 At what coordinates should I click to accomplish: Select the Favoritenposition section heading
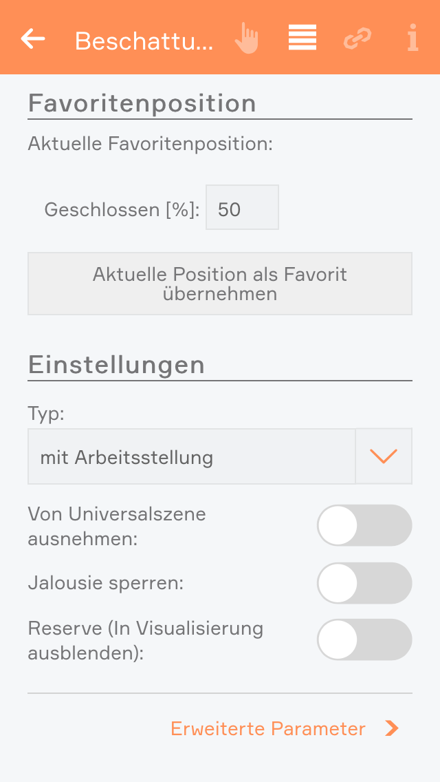[x=142, y=103]
